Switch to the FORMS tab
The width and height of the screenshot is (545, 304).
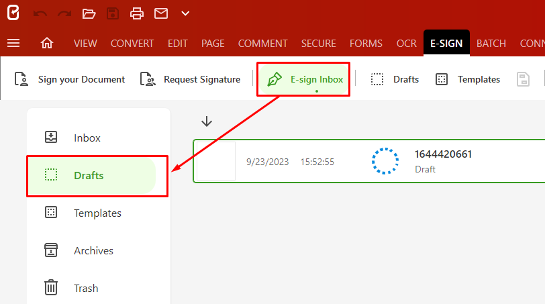click(x=366, y=44)
